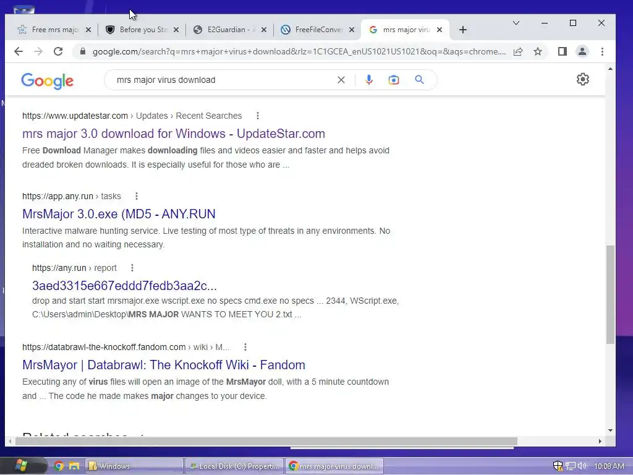Click scrollbar up arrow

click(x=610, y=69)
